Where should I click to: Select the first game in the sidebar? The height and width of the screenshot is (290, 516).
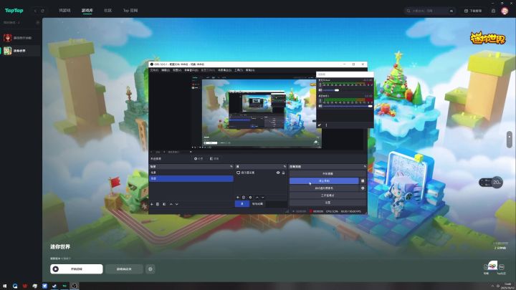coord(20,38)
